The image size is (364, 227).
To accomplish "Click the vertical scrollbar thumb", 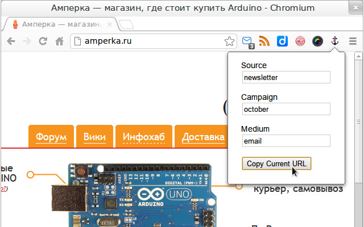I will (x=358, y=122).
